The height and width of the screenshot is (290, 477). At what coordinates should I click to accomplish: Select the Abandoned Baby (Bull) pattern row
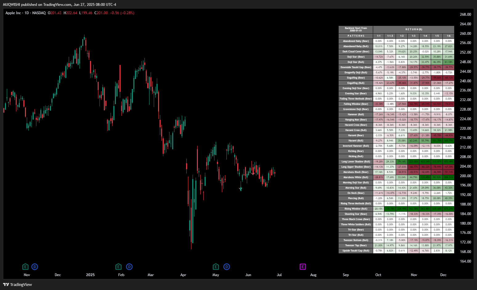coord(396,47)
